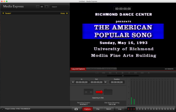Grab a still frame with the camera icon
Viewport: 176px width, 112px height.
(76, 109)
